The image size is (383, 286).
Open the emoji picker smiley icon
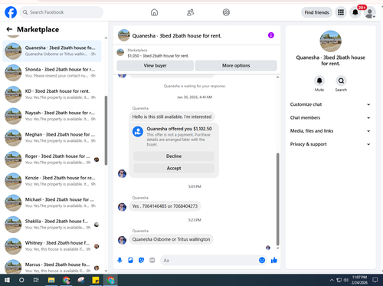point(262,260)
